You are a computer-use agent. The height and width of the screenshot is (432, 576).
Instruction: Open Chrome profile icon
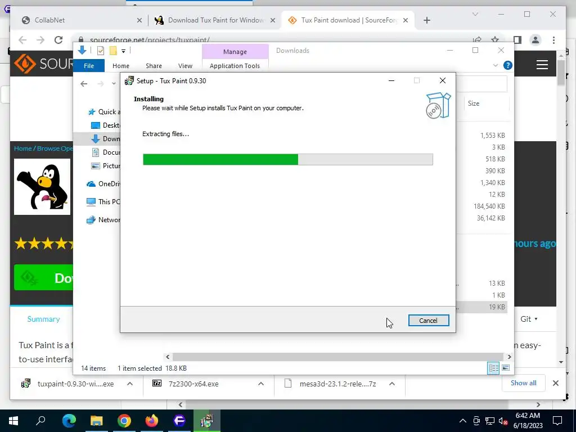pos(535,40)
